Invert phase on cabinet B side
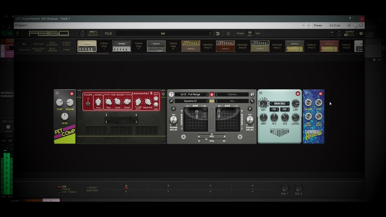This screenshot has width=386, height=217. point(250,108)
